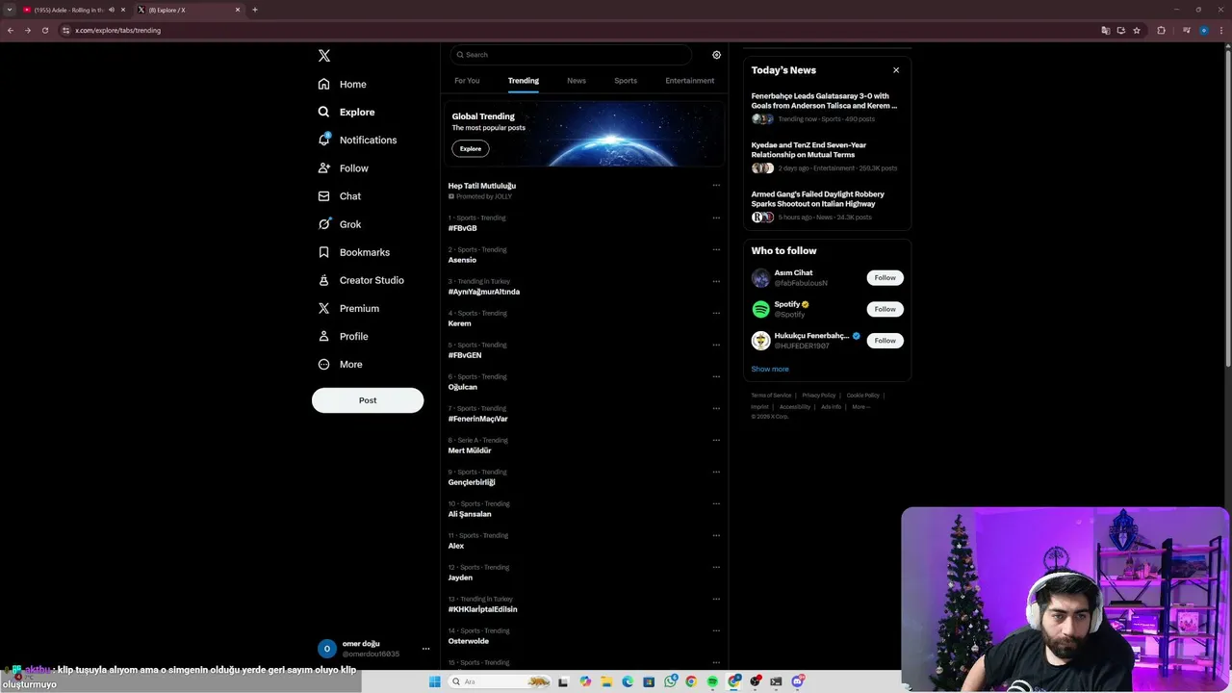1232x693 pixels.
Task: Switch to the News tab
Action: click(577, 81)
